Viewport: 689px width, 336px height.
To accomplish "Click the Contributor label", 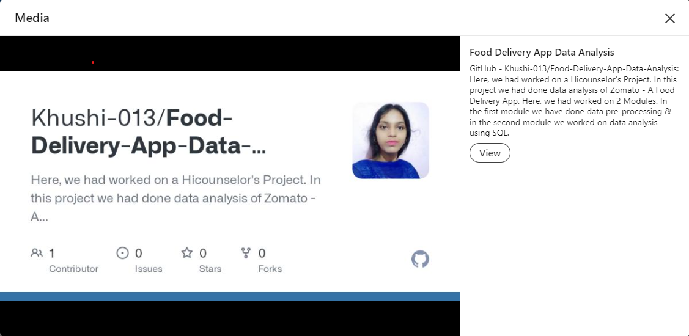I will (73, 269).
